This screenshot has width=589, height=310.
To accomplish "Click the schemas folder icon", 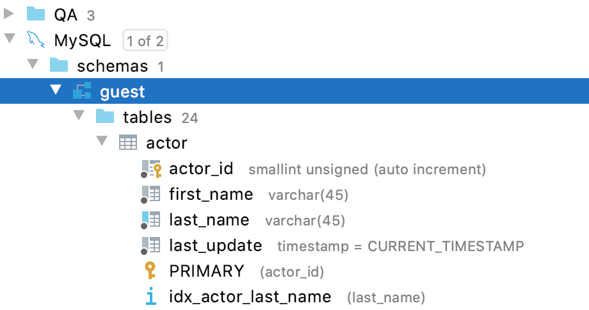I will pos(59,66).
